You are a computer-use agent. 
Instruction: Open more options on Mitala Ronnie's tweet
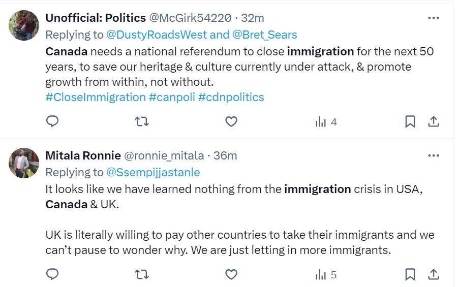(x=433, y=155)
